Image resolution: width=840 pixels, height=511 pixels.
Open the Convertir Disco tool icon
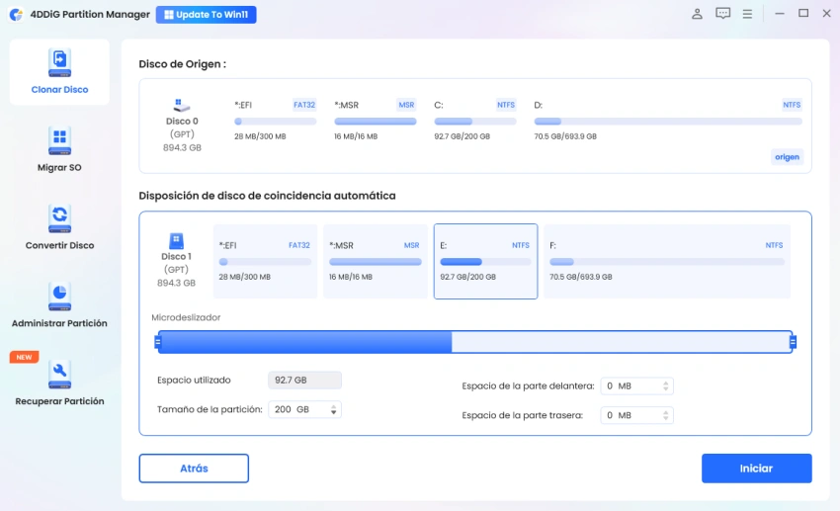click(59, 218)
